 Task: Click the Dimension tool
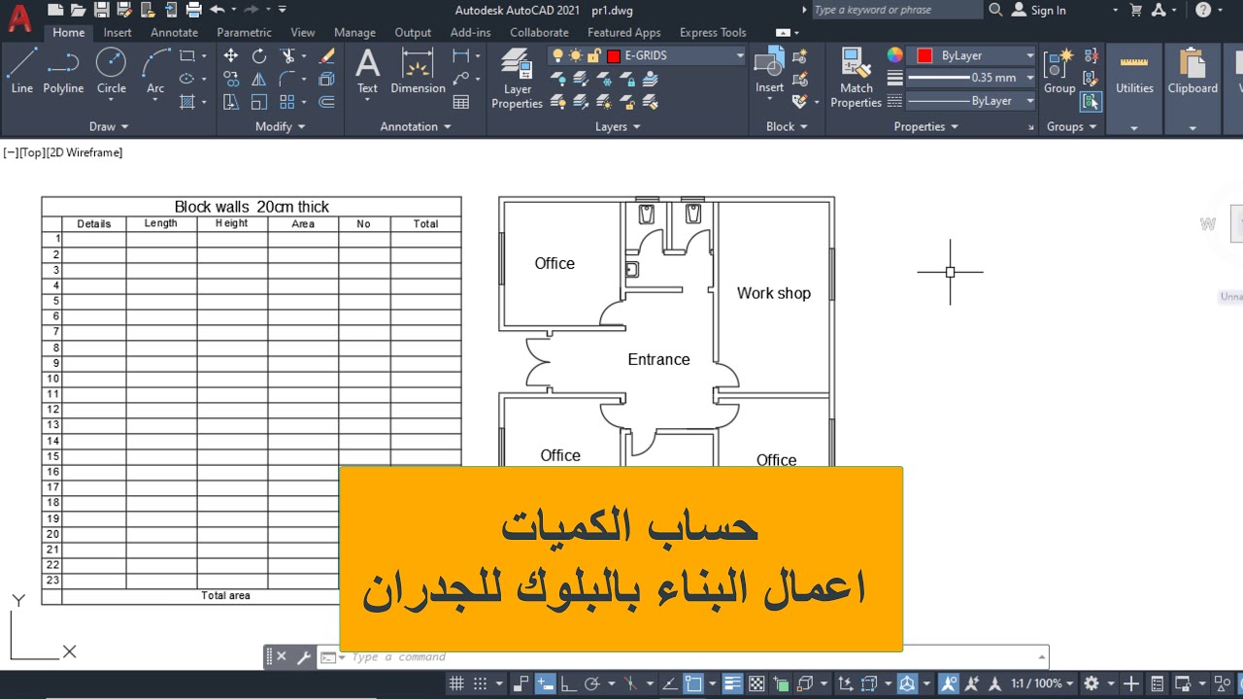(x=418, y=71)
